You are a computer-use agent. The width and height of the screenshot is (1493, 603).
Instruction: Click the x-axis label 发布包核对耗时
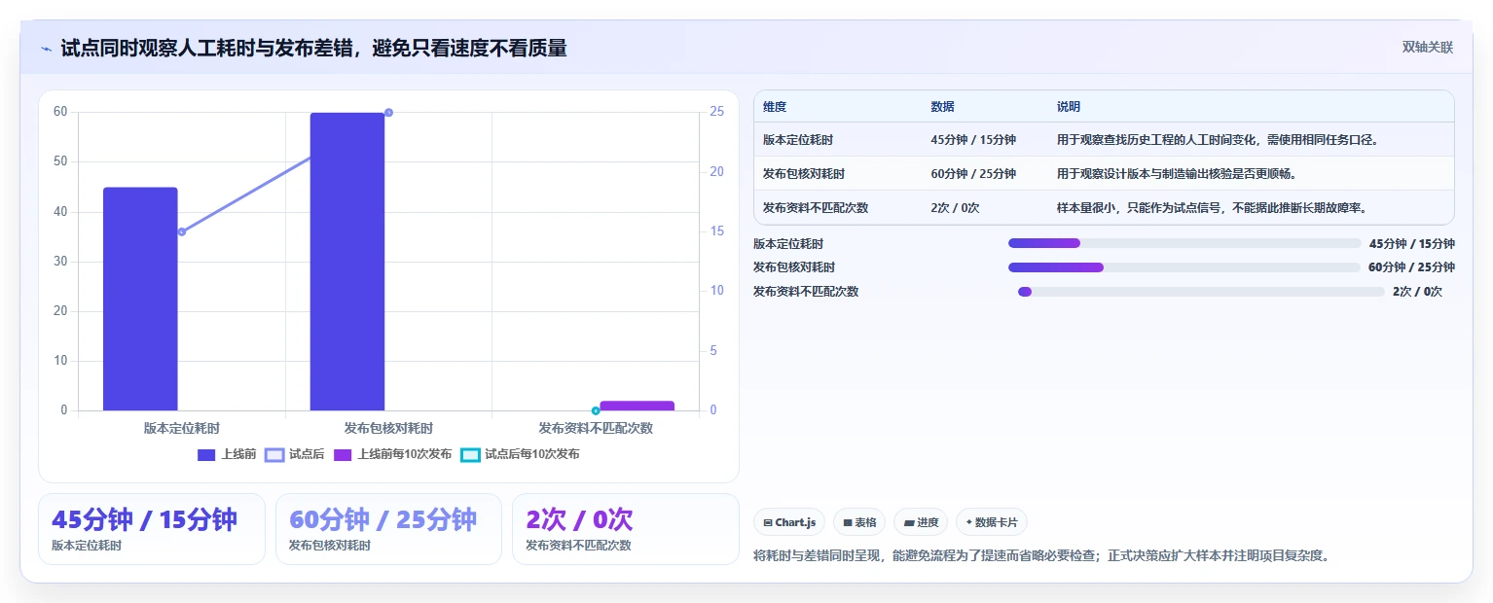pos(388,428)
